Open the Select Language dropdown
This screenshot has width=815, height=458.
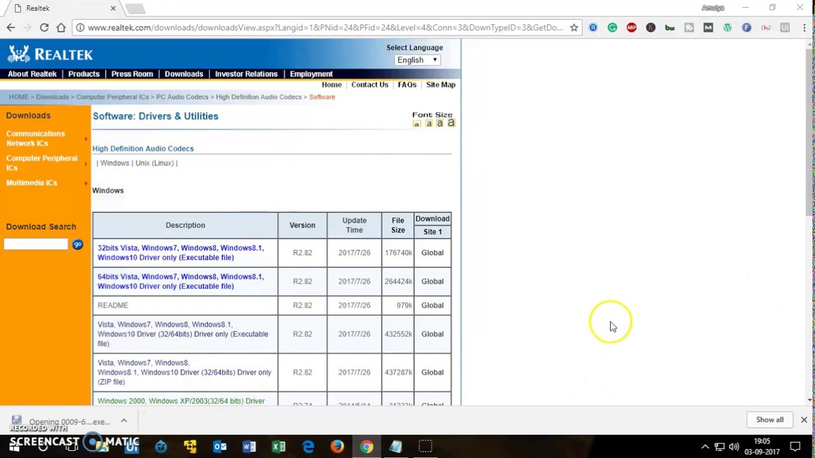pyautogui.click(x=417, y=60)
